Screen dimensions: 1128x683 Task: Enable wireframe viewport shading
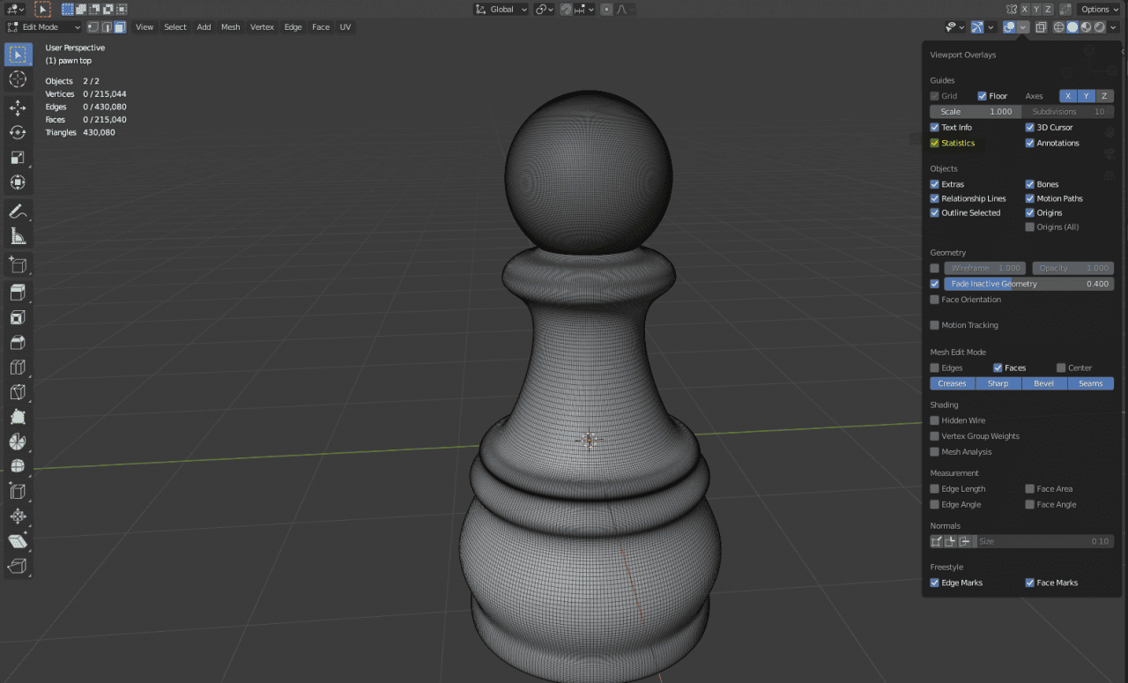(x=1057, y=26)
